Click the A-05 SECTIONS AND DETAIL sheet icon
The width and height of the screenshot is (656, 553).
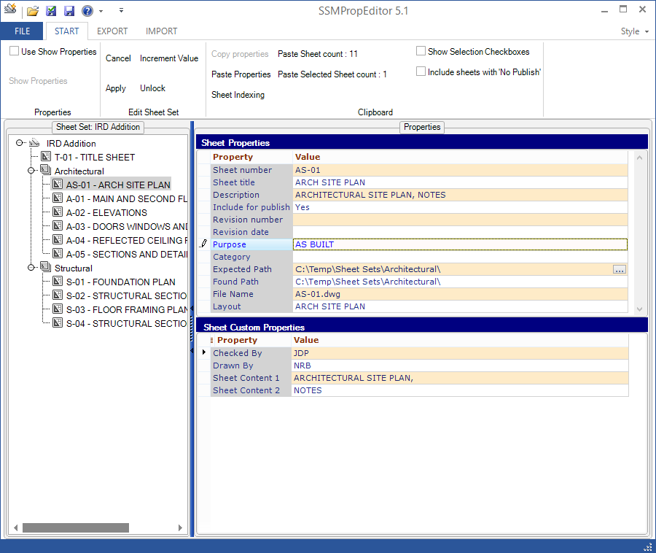(58, 254)
